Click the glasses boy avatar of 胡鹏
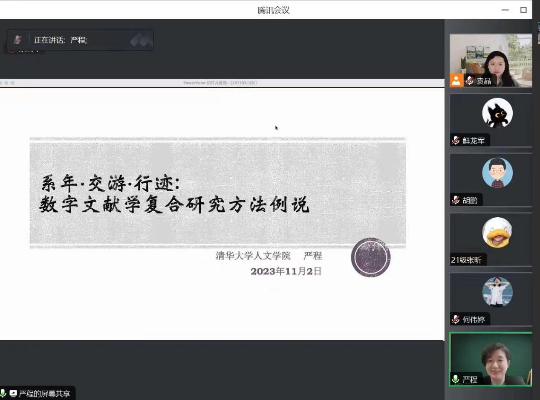 pos(497,173)
